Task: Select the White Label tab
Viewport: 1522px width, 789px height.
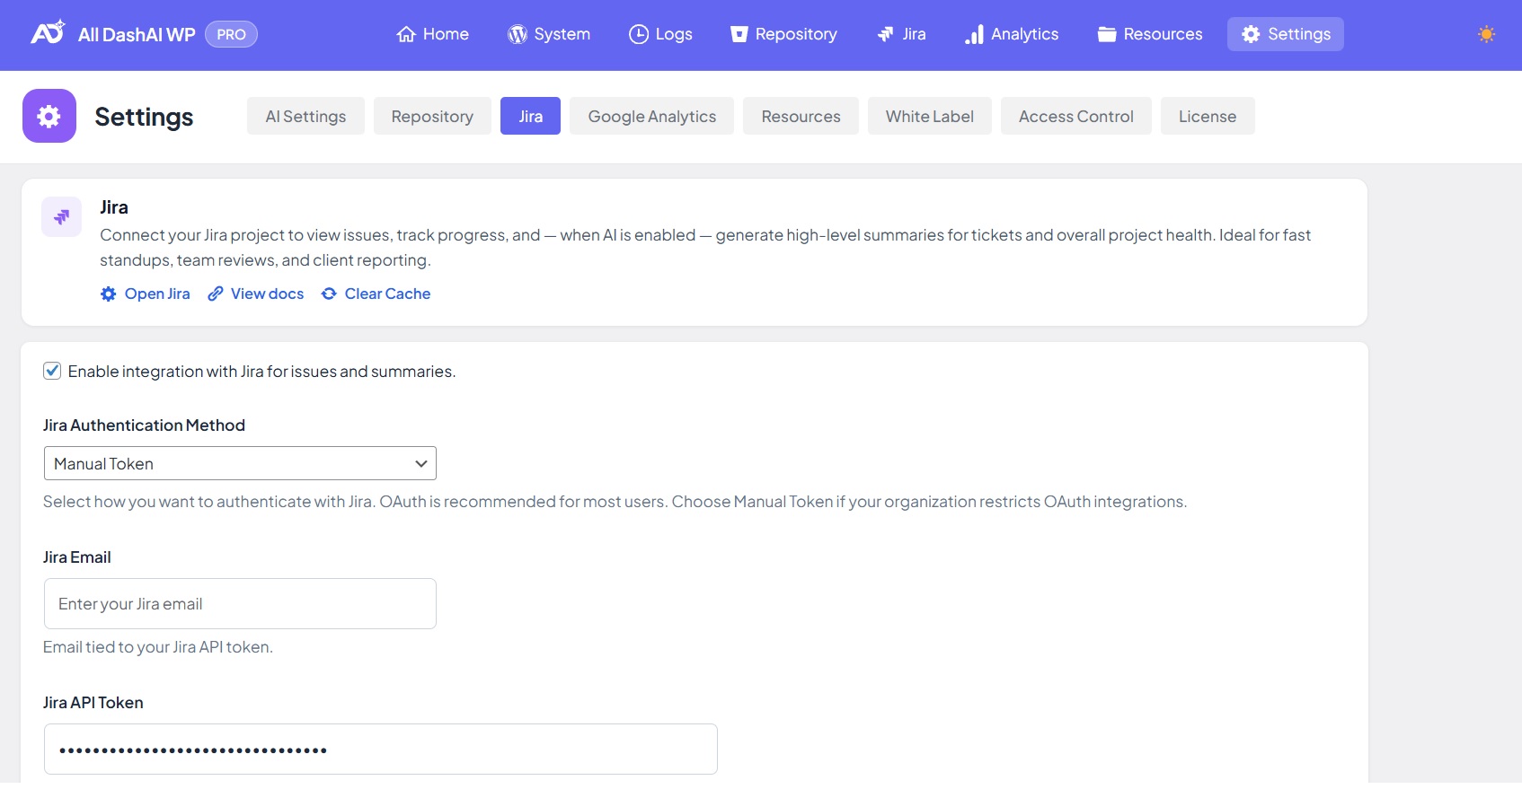Action: coord(929,117)
